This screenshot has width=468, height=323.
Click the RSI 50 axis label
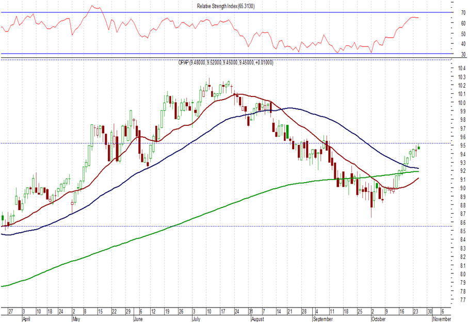pyautogui.click(x=463, y=34)
